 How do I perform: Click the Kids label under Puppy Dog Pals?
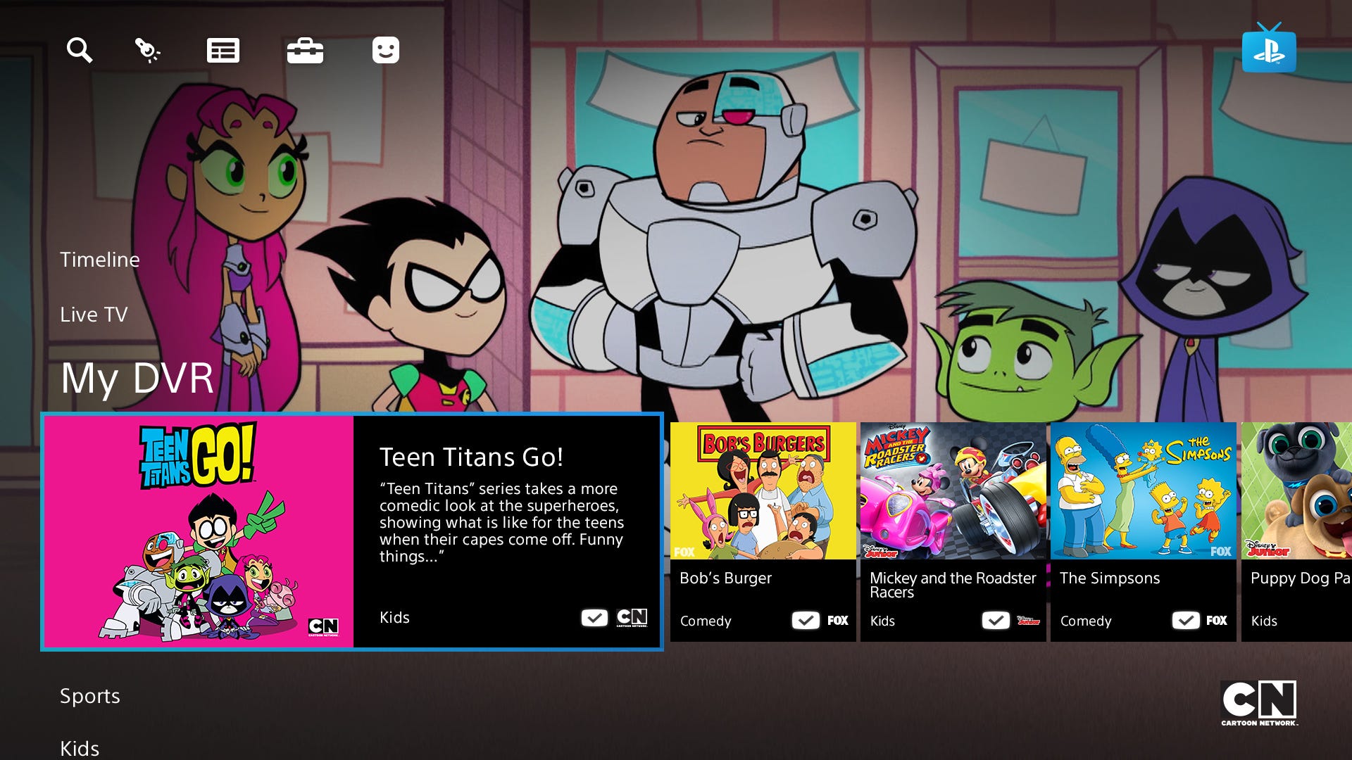pos(1264,621)
